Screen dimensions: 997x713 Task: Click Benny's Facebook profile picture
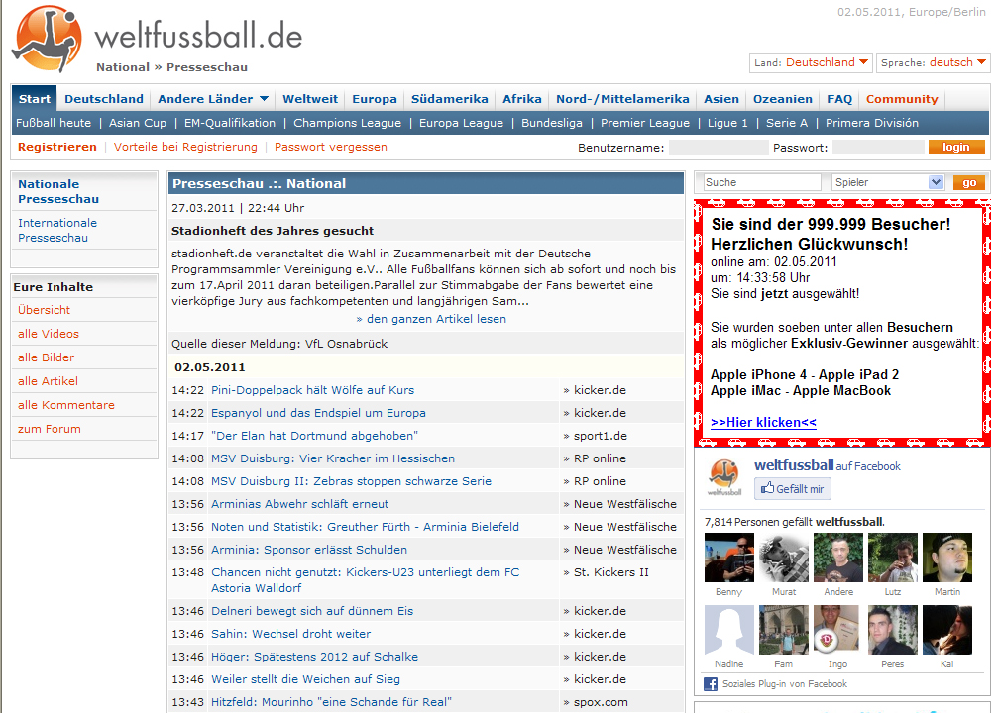click(728, 558)
